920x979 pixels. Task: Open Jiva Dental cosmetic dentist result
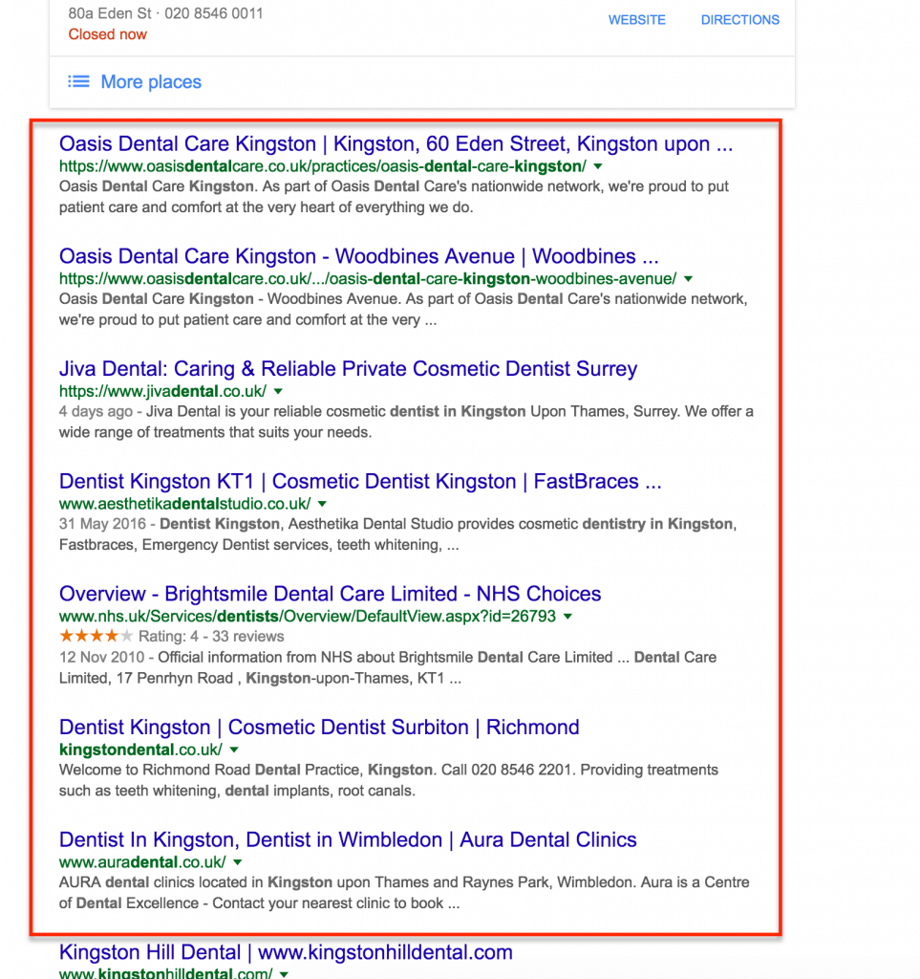click(x=348, y=368)
